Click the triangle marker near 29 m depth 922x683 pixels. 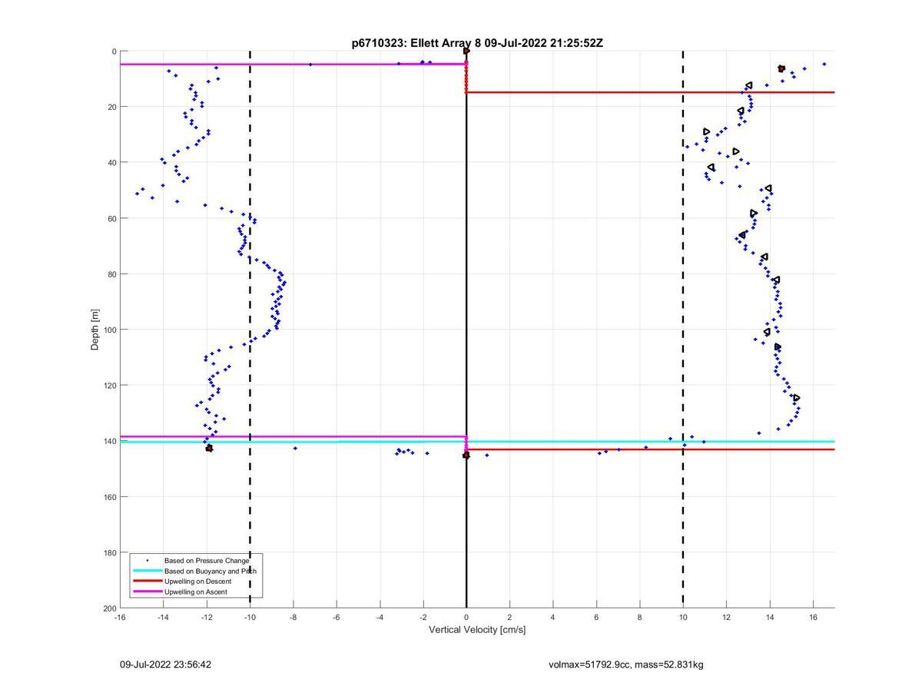(707, 132)
